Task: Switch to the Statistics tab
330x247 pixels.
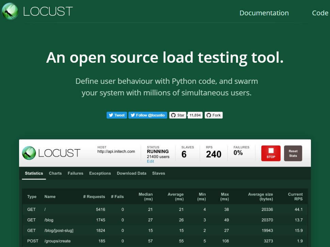Action: pos(34,173)
